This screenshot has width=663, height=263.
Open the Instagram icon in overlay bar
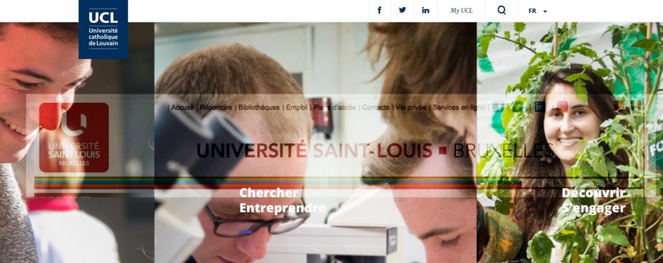pos(562,106)
